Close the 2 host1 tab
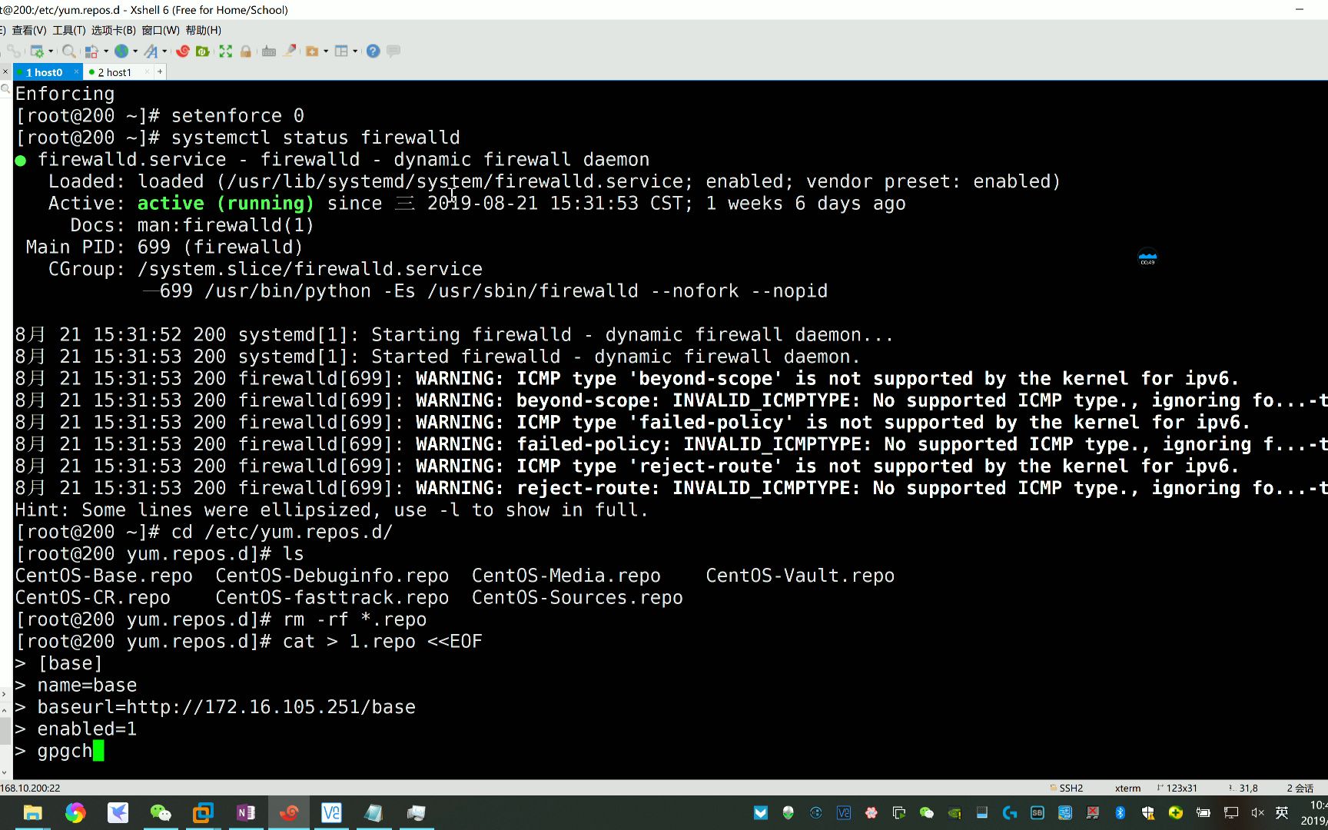 [x=148, y=71]
